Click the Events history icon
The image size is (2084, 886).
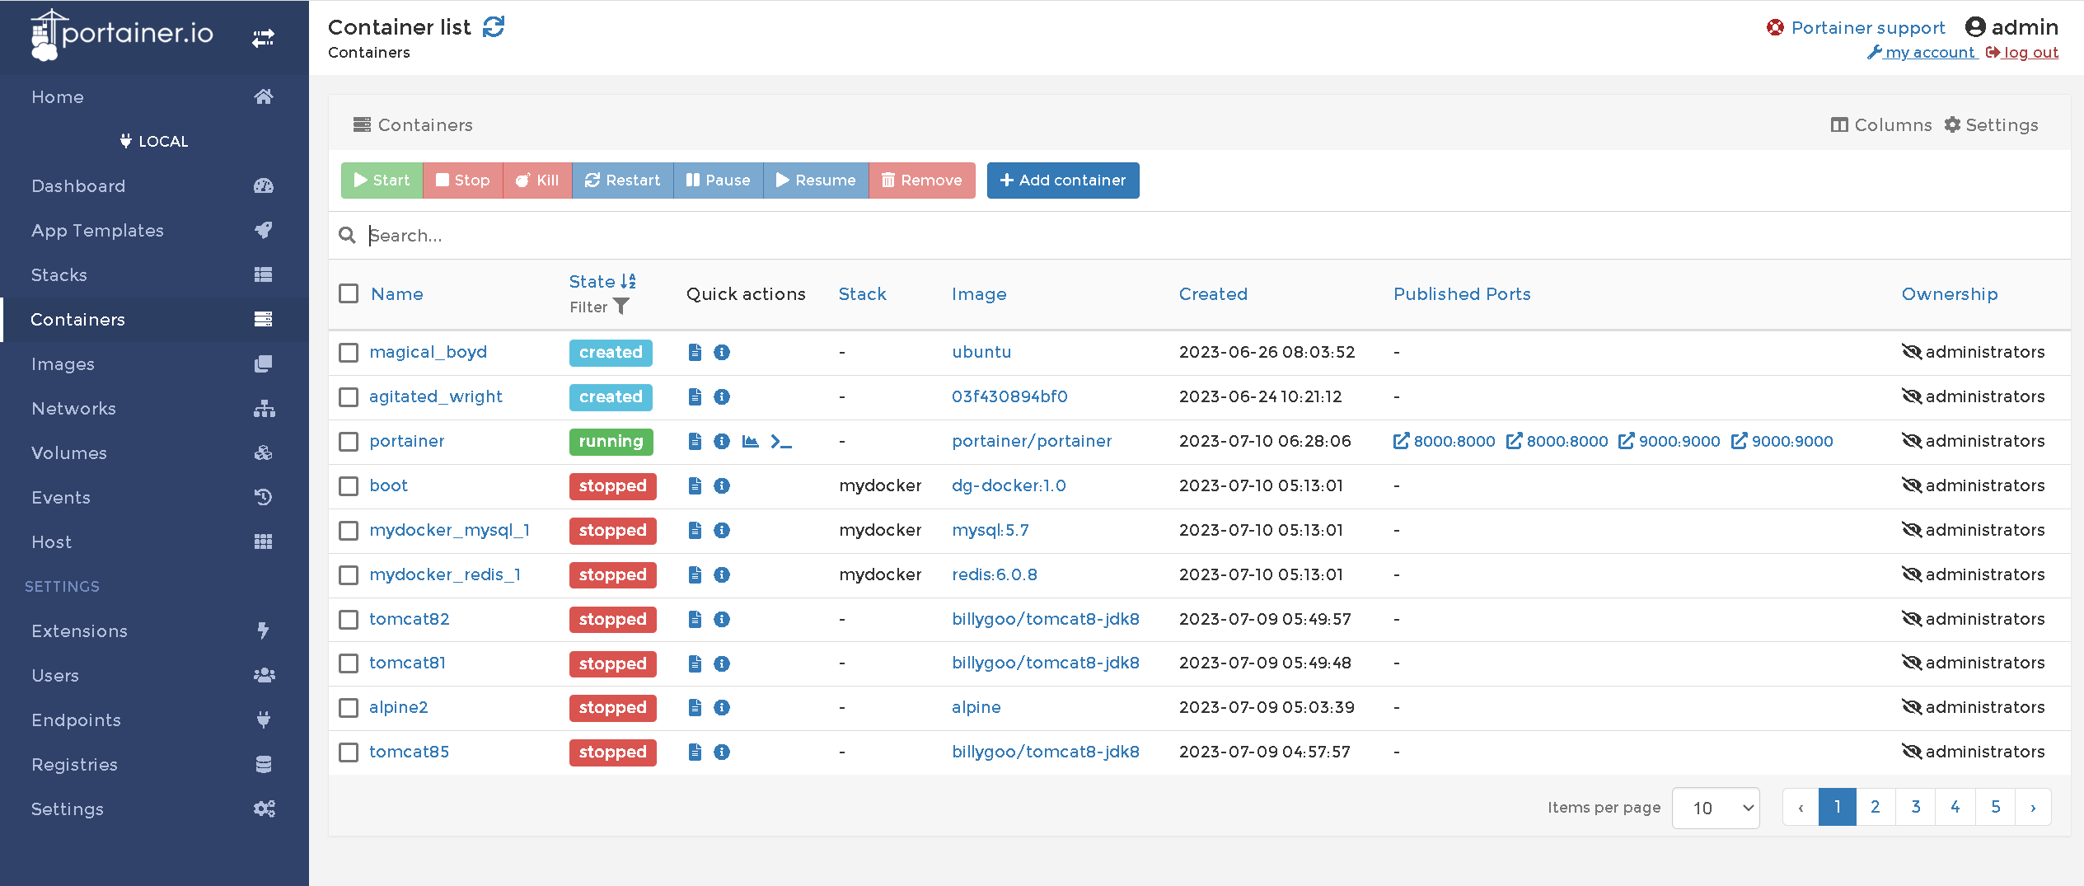tap(264, 497)
